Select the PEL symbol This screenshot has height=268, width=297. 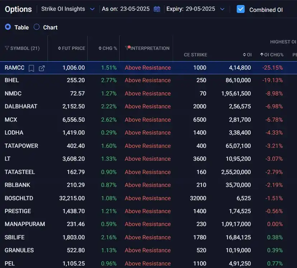9,263
